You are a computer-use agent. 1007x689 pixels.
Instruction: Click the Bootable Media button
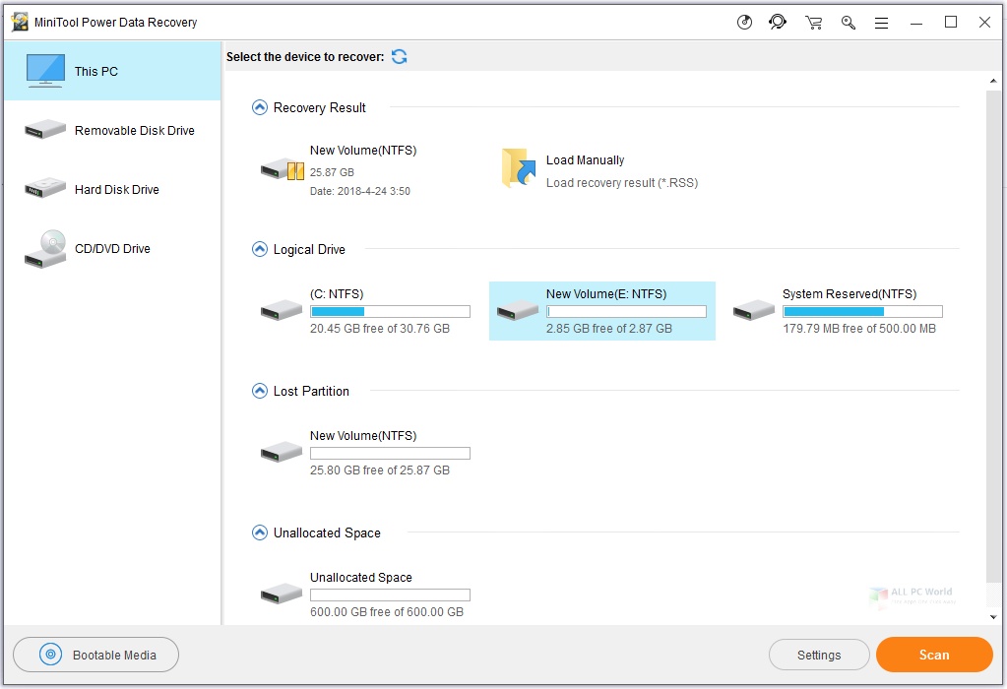click(x=96, y=655)
